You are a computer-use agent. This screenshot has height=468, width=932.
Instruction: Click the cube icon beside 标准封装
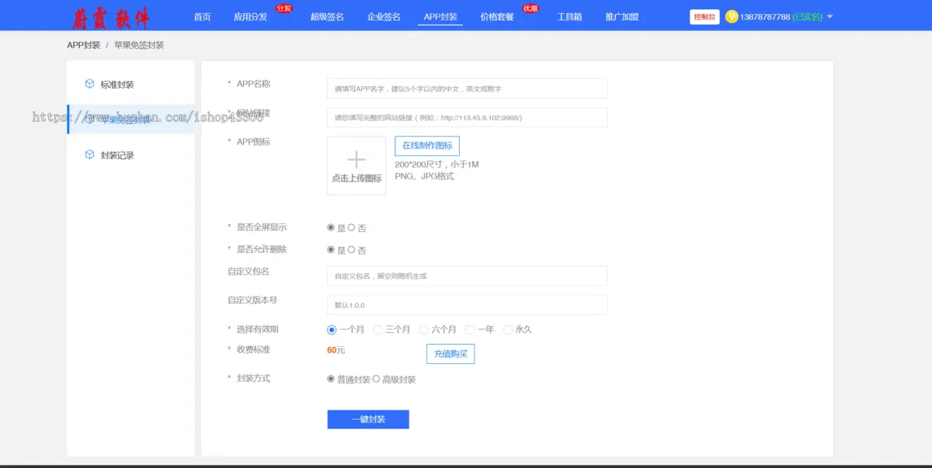pos(89,84)
